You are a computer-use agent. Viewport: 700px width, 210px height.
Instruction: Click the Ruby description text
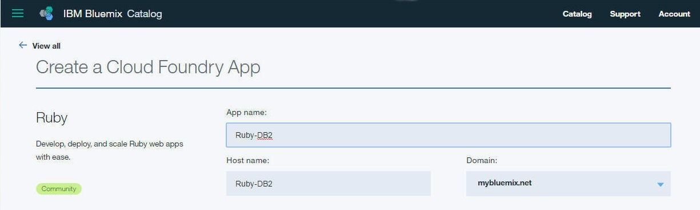[x=110, y=150]
